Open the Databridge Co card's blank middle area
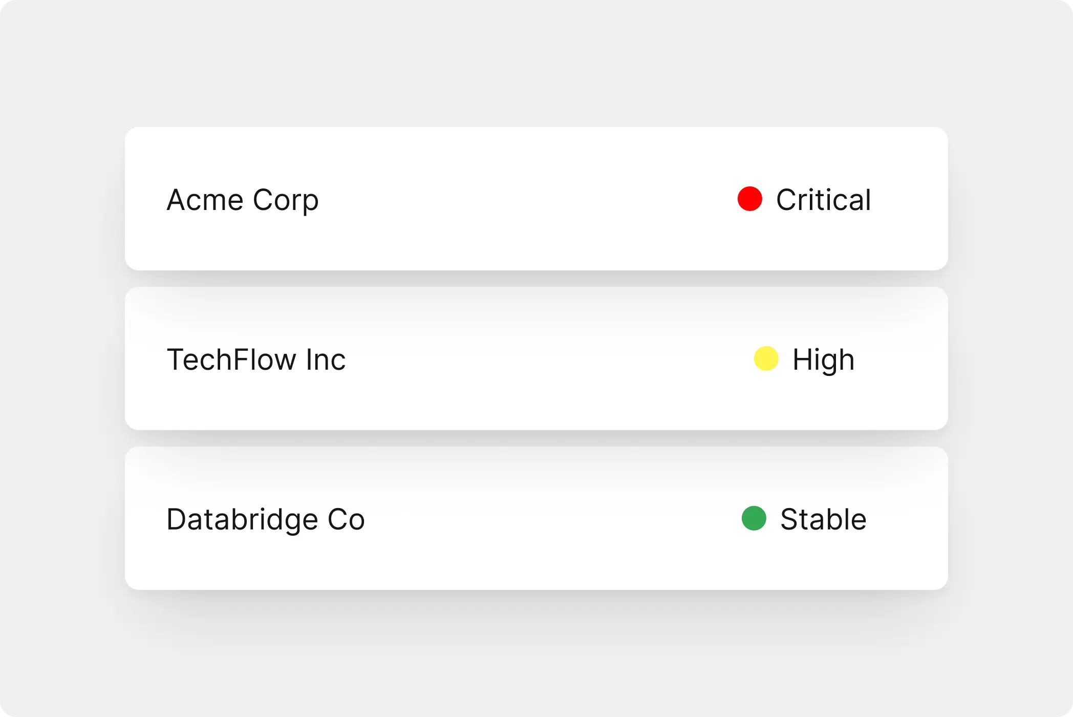Viewport: 1073px width, 717px height. point(548,519)
